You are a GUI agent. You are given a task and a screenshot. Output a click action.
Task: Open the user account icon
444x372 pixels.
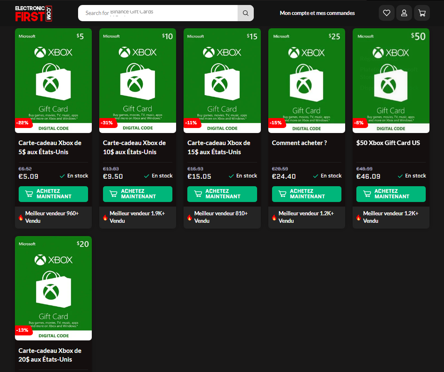coord(404,13)
